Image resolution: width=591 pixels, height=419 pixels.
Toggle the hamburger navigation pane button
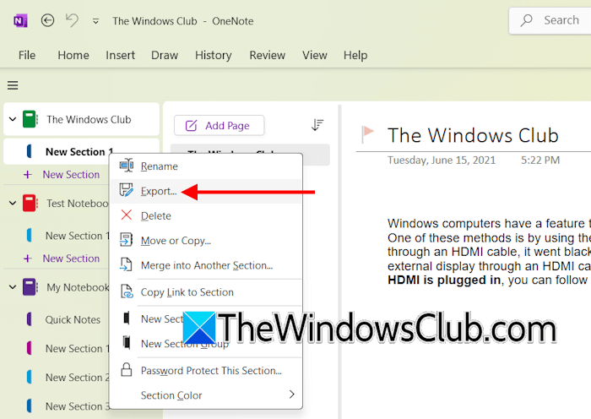tap(13, 85)
